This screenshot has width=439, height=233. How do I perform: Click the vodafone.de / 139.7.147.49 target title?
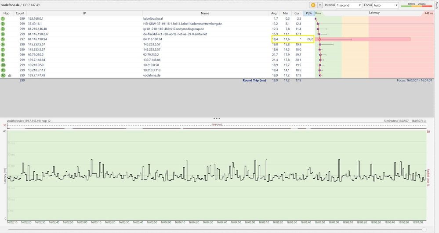click(21, 5)
